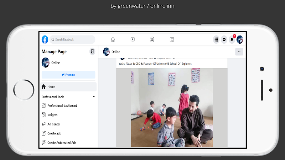Click the Search Facebook field
Image resolution: width=285 pixels, height=160 pixels.
pos(73,39)
